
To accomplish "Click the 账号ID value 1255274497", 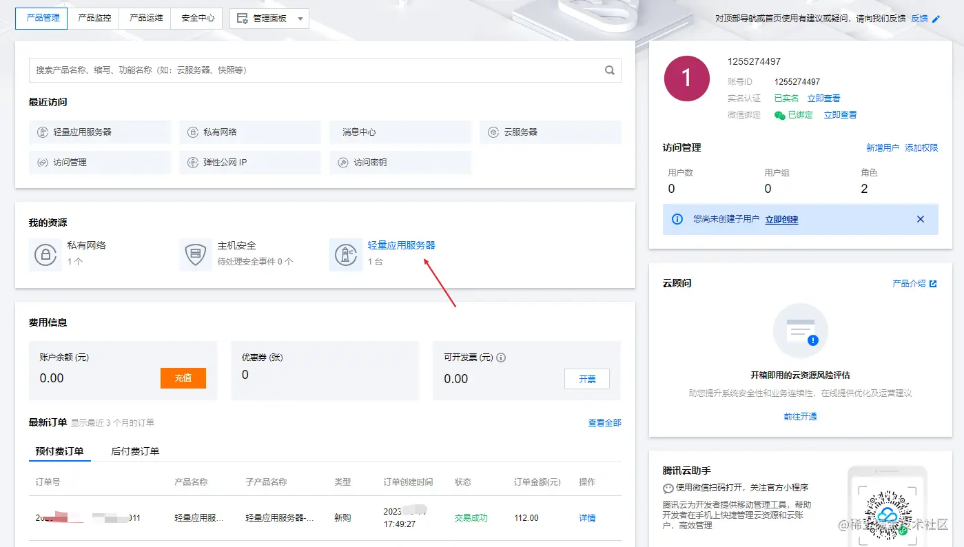I will pyautogui.click(x=797, y=82).
